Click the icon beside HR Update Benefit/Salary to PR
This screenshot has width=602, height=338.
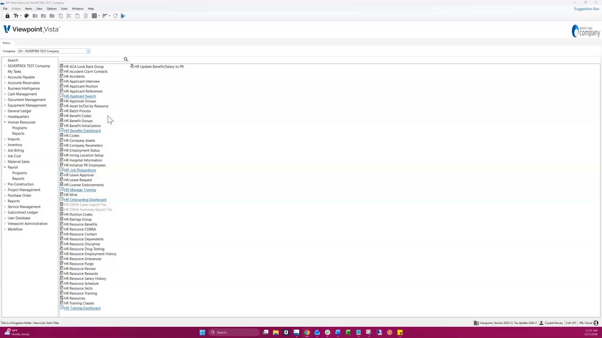pos(132,66)
